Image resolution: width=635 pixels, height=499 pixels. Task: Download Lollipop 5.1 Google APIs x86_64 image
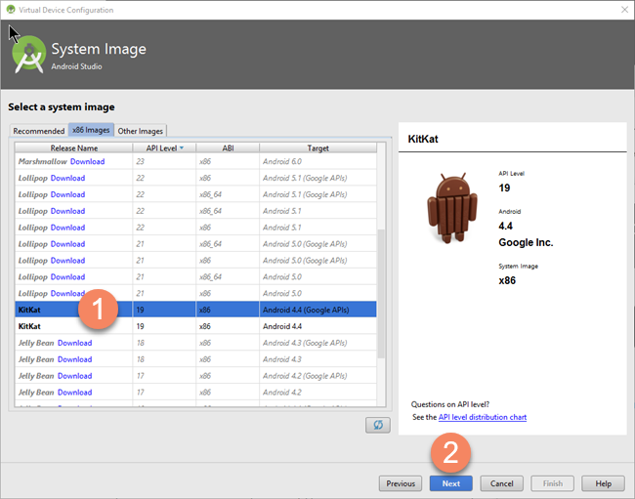pyautogui.click(x=67, y=194)
